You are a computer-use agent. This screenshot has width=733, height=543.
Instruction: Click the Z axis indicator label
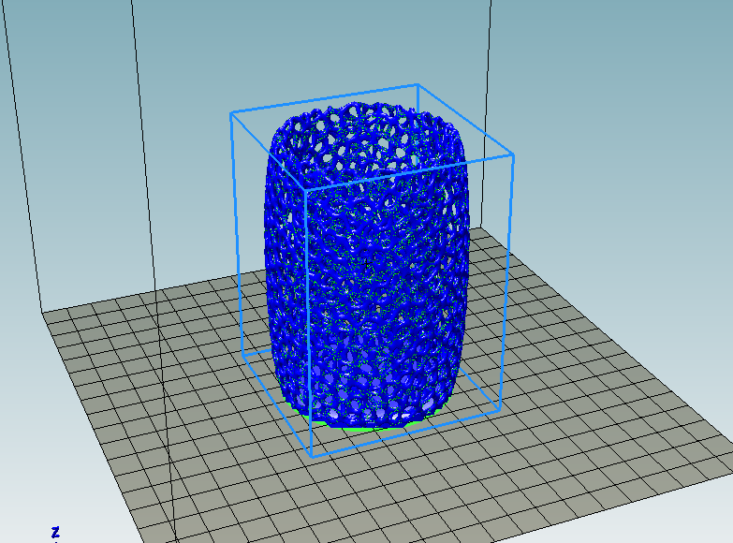55,533
